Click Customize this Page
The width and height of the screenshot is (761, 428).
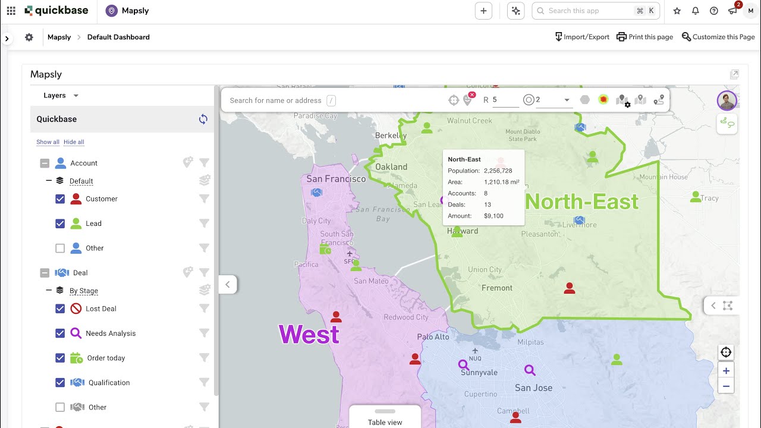(x=718, y=37)
